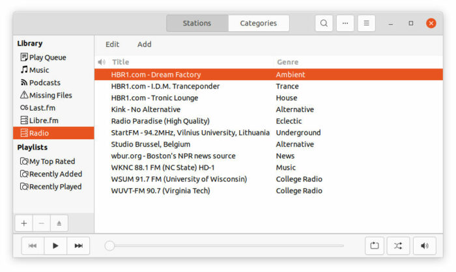Click the News genre cell
The height and width of the screenshot is (272, 456).
pyautogui.click(x=285, y=156)
